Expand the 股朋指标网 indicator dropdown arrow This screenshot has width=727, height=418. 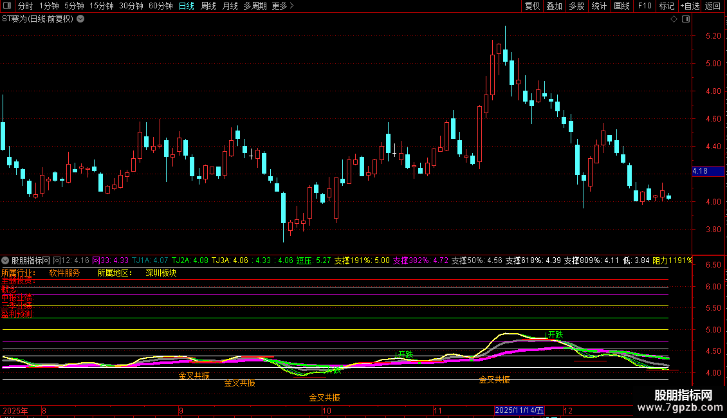pyautogui.click(x=6, y=260)
